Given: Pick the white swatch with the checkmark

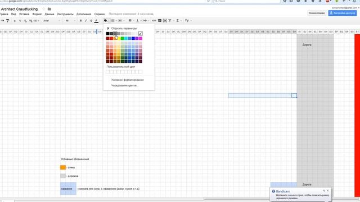Looking at the screenshot, I should [141, 34].
